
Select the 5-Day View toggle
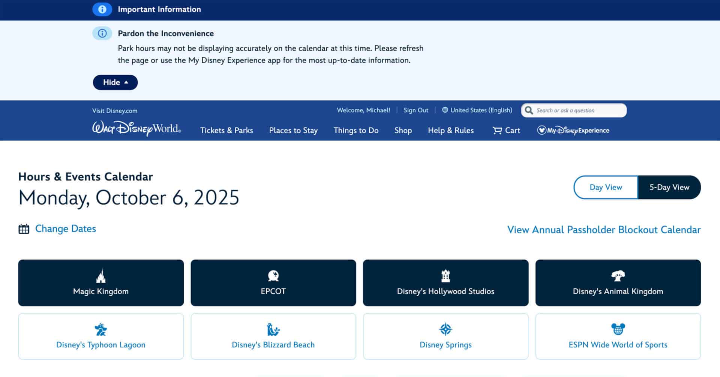(669, 187)
